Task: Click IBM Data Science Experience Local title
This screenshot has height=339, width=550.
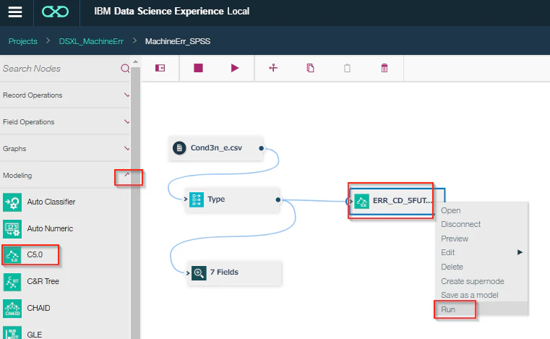Action: pos(172,12)
